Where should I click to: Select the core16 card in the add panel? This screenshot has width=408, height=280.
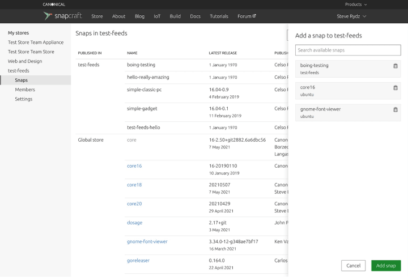tap(348, 91)
